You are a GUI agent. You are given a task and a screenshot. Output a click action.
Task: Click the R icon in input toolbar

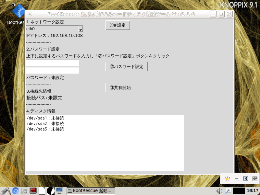pyautogui.click(x=246, y=178)
